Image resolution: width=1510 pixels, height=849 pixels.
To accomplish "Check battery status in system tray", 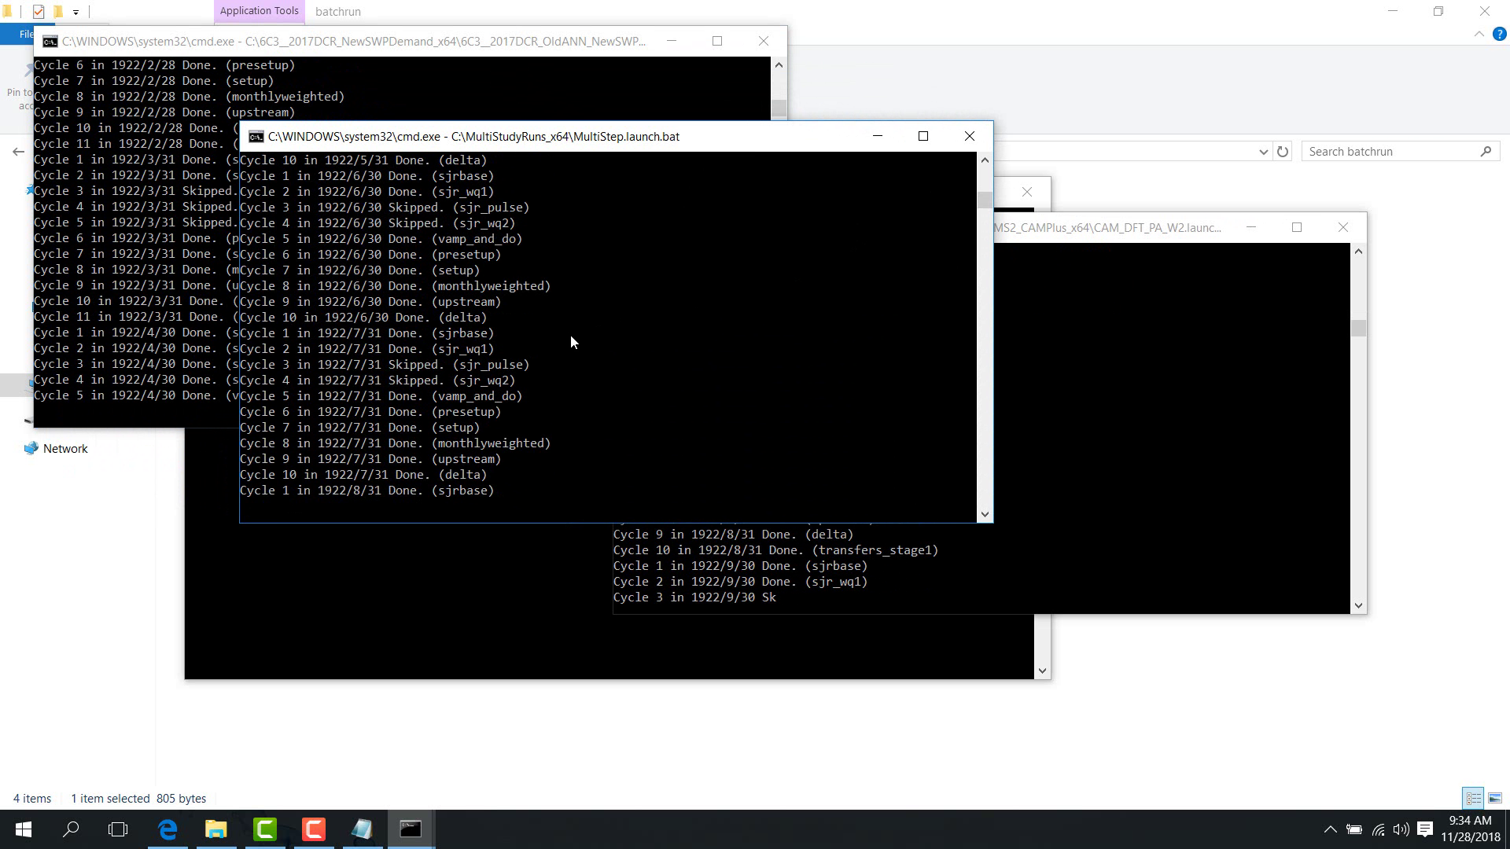I will tap(1354, 829).
